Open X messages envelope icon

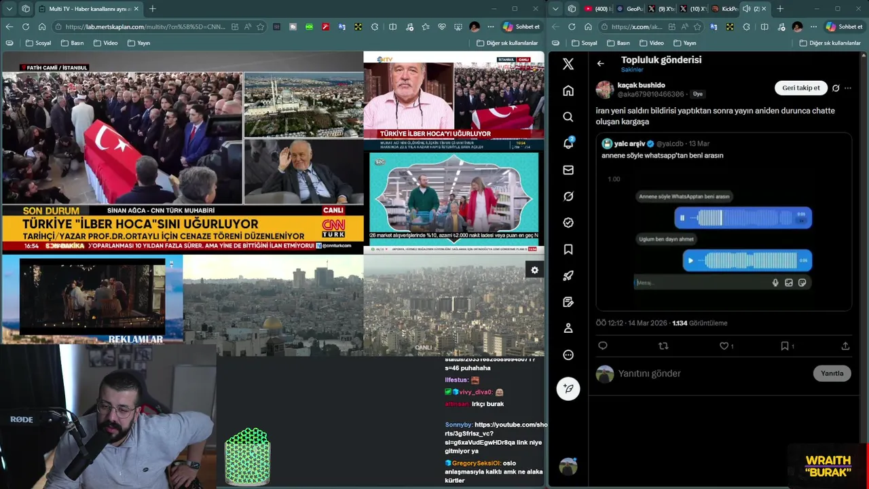[x=568, y=170]
